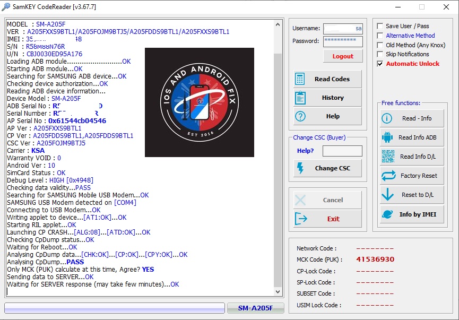Click the lightning bolt Change CSC icon
This screenshot has height=320, width=459.
coord(300,168)
